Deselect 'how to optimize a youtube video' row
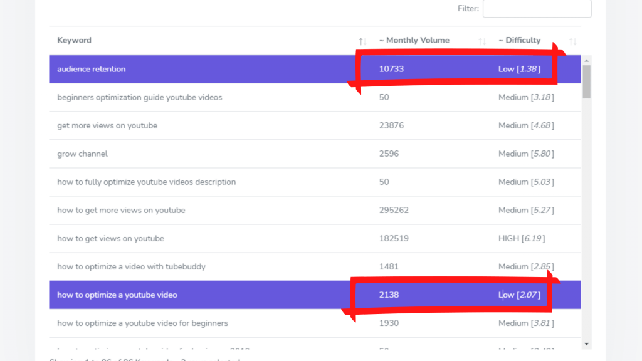 tap(117, 295)
